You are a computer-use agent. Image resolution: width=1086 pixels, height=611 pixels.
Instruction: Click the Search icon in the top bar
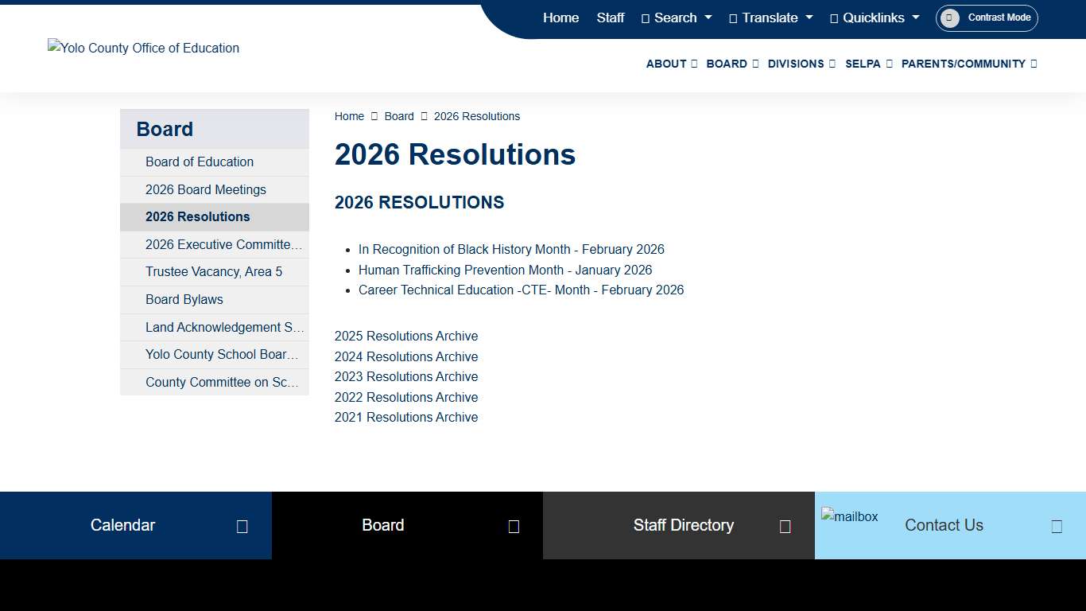coord(647,18)
